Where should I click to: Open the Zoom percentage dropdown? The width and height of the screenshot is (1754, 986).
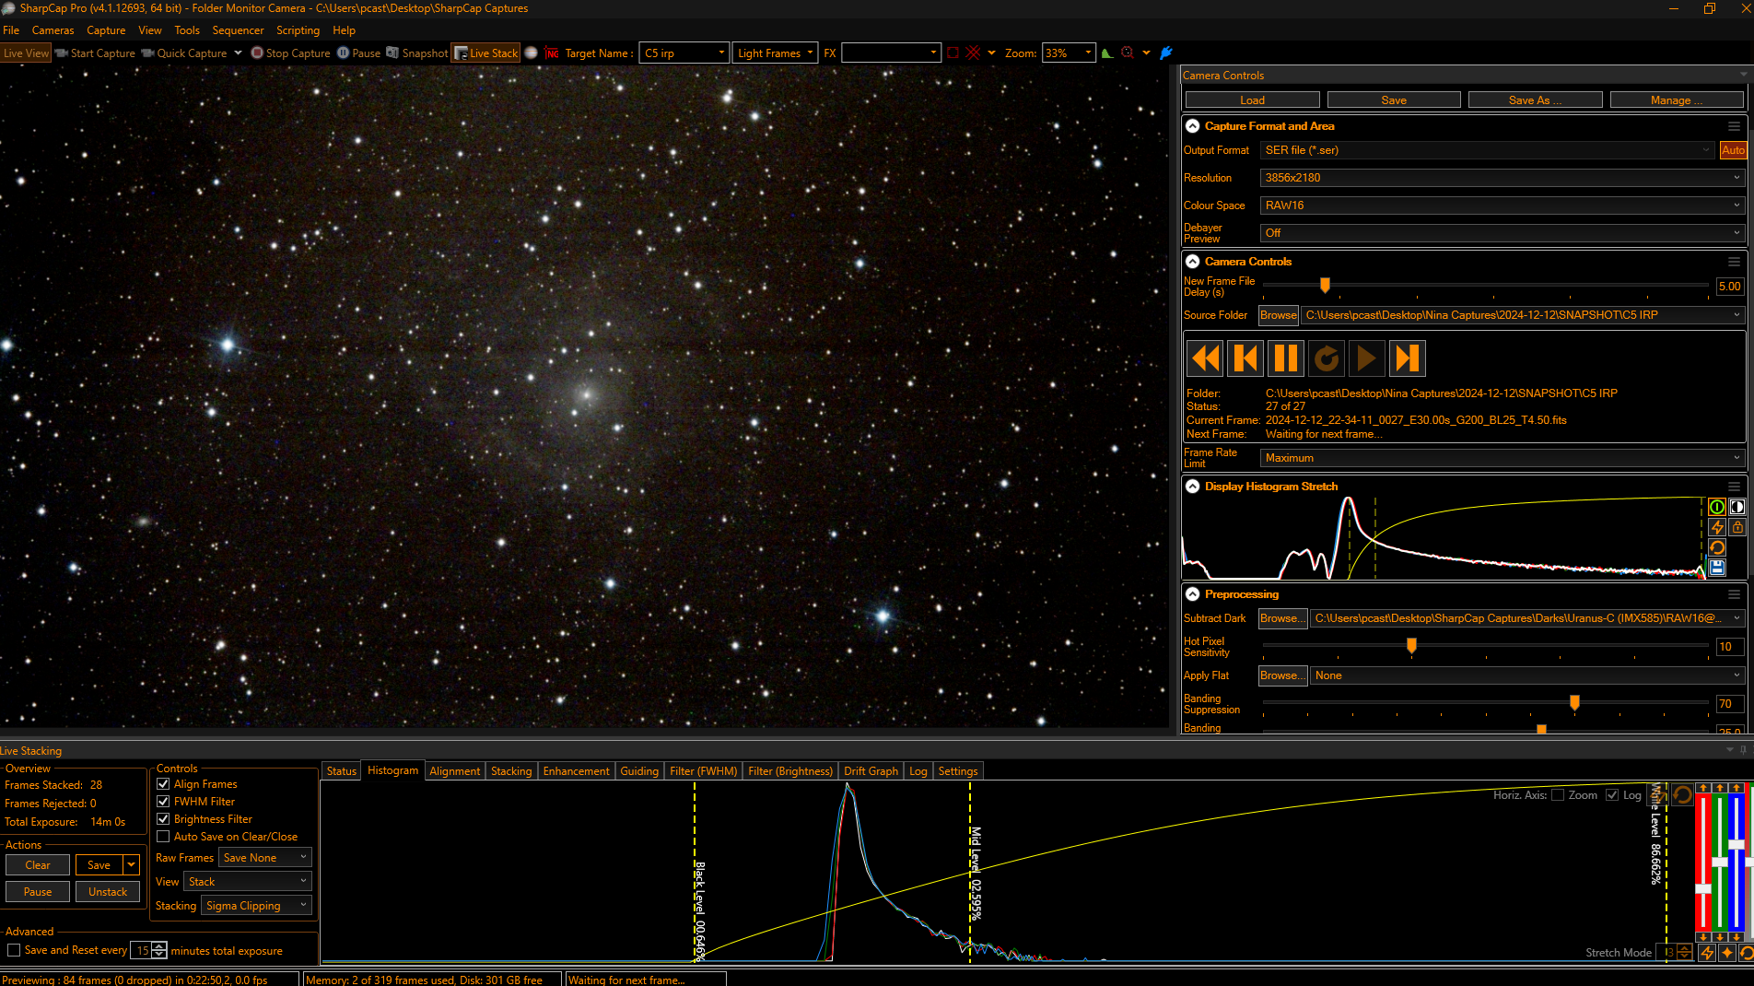(x=1069, y=53)
